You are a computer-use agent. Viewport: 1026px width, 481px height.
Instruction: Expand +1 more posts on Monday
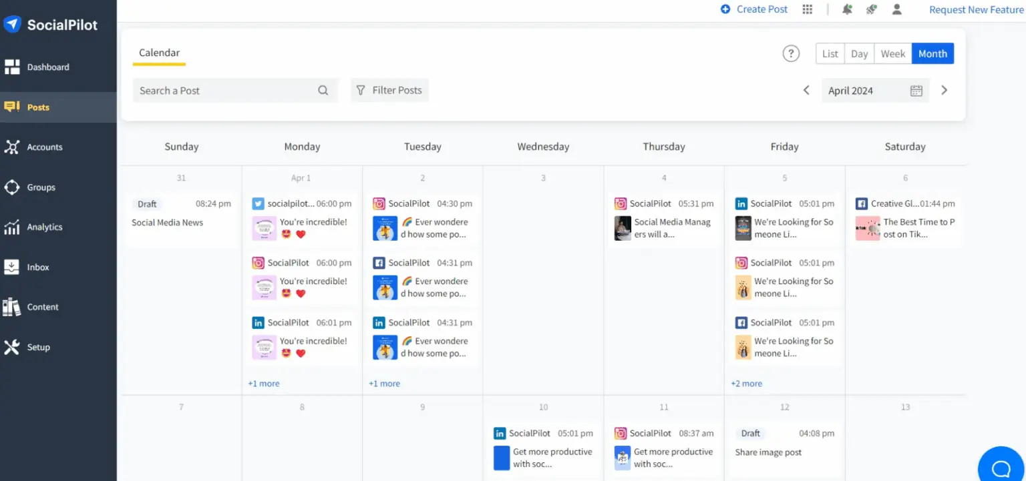pos(264,384)
